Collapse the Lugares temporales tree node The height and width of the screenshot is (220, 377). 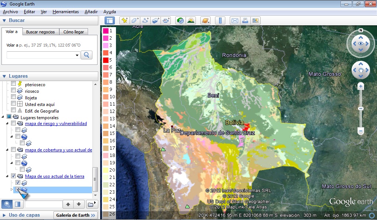[2, 117]
